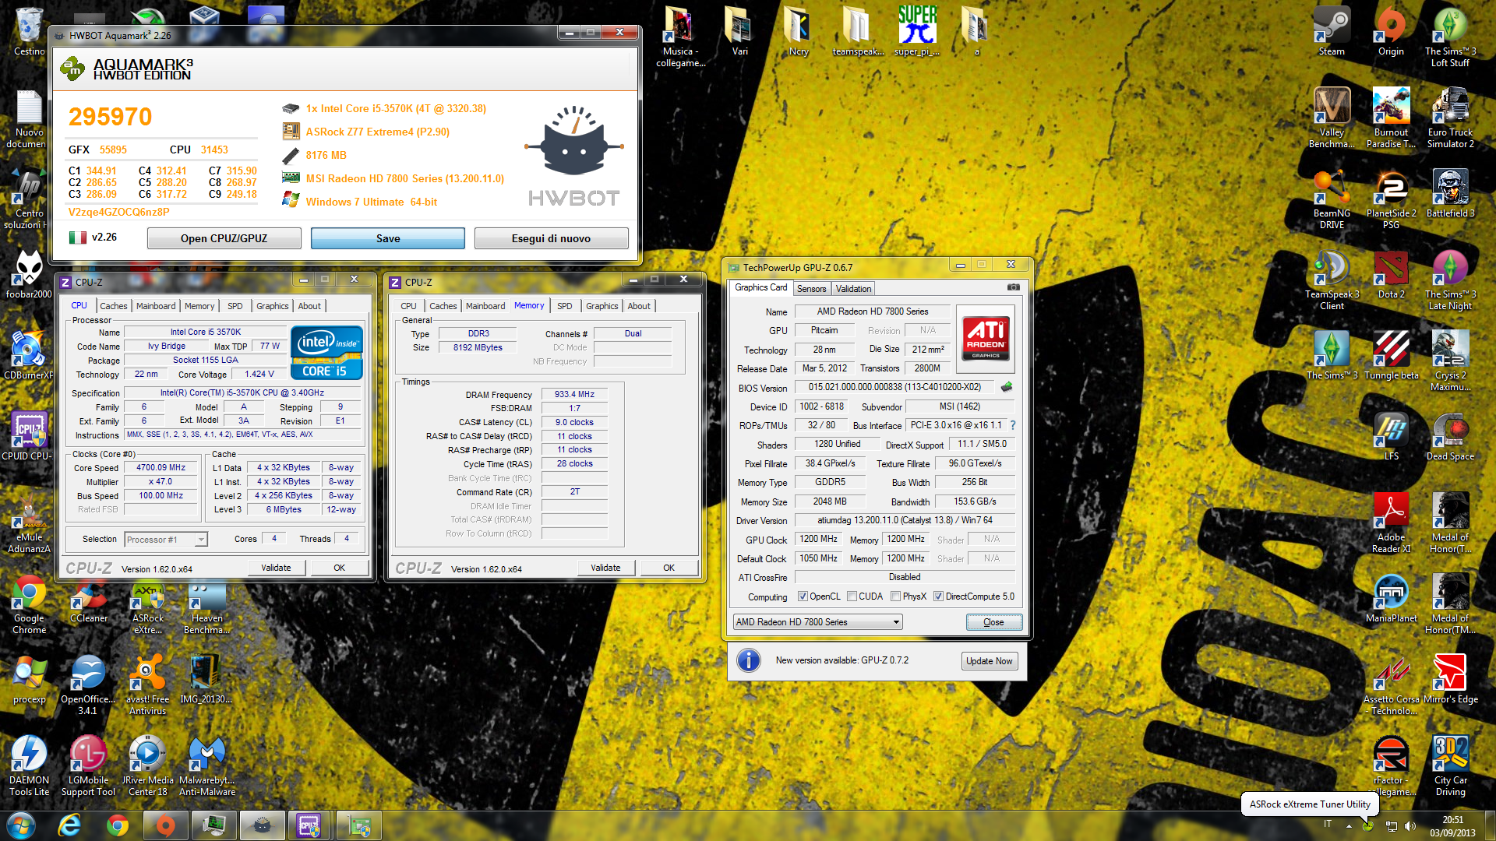Open TeamSpeak 3 Client icon
Screen dimensions: 1496x841
point(1332,280)
